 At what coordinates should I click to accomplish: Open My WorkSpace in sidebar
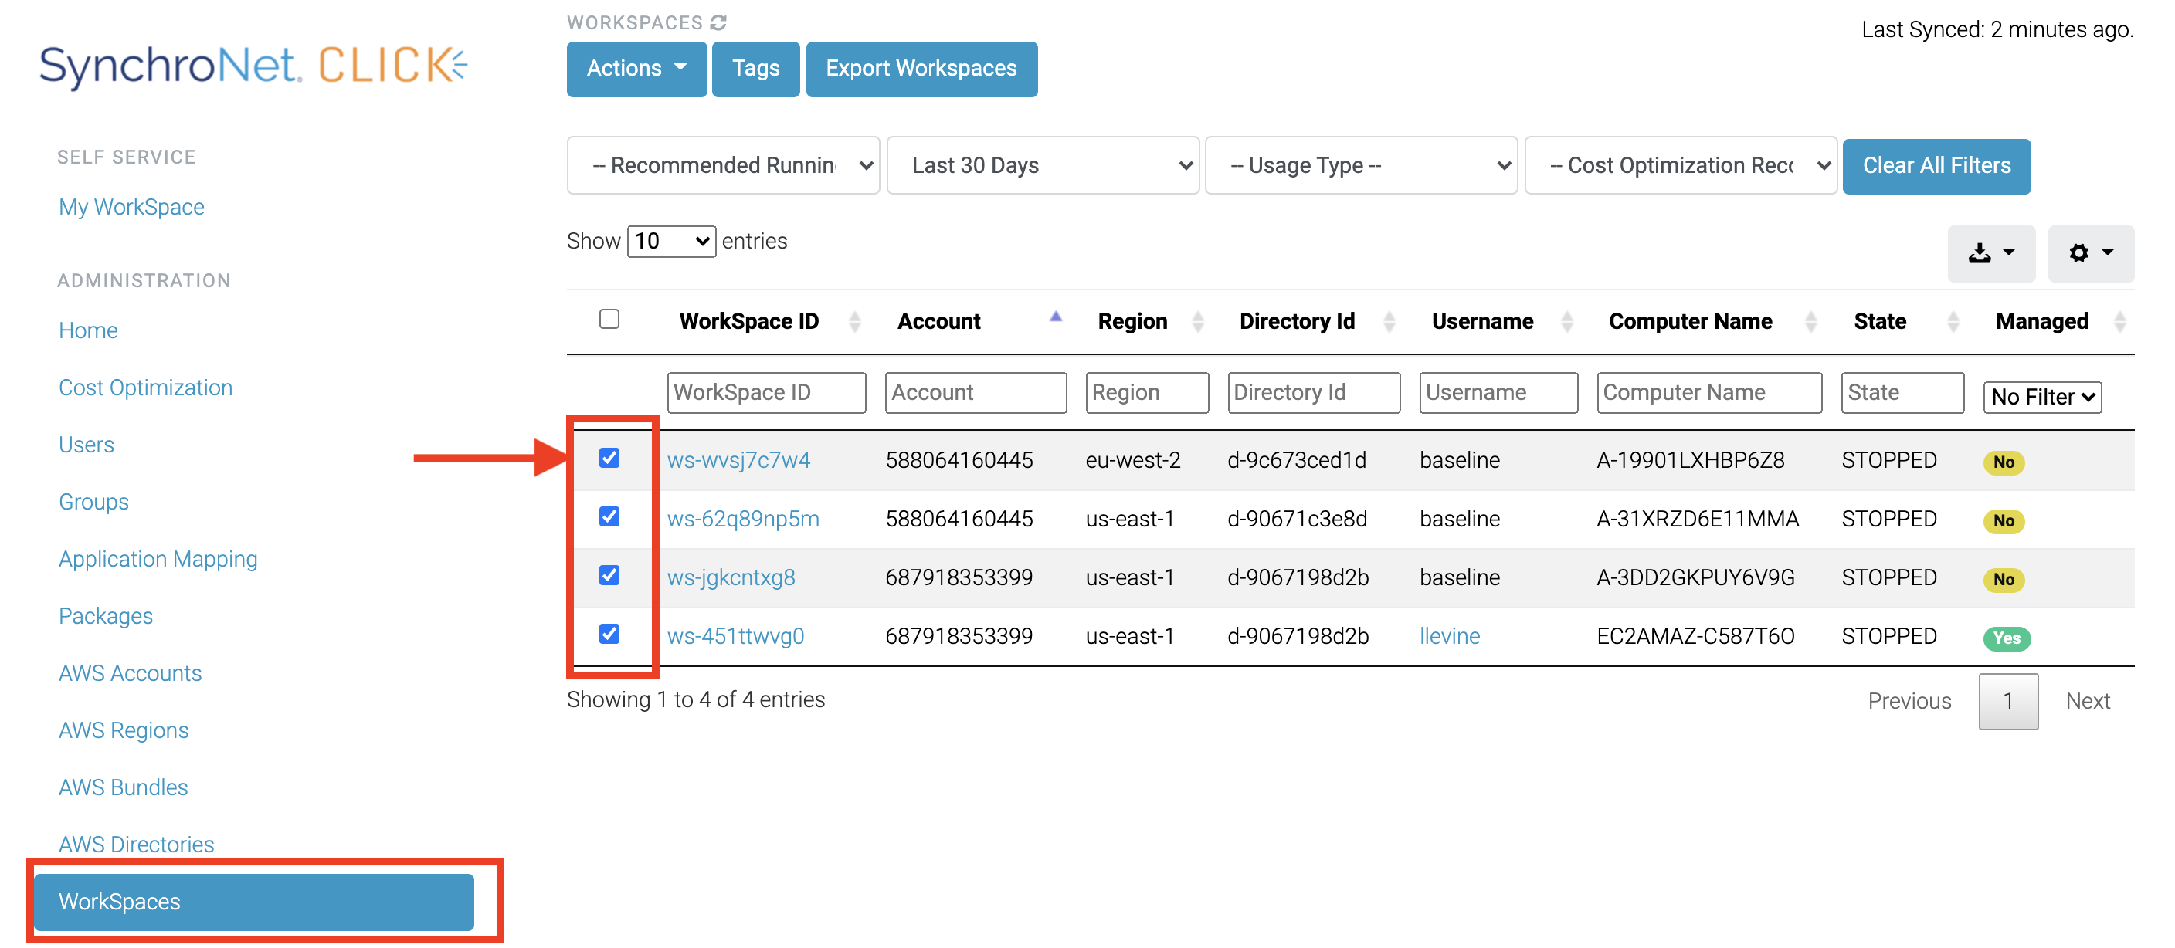132,207
